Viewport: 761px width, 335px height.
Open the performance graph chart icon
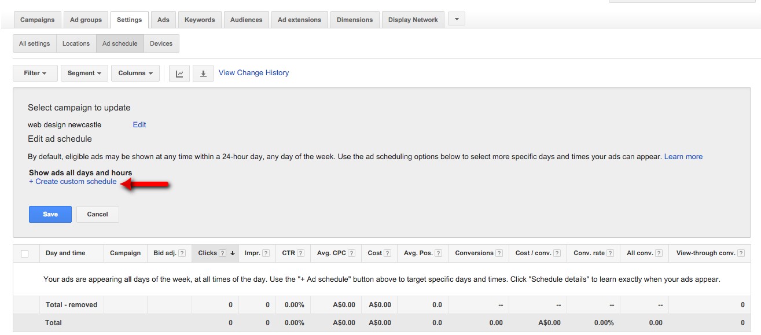179,73
